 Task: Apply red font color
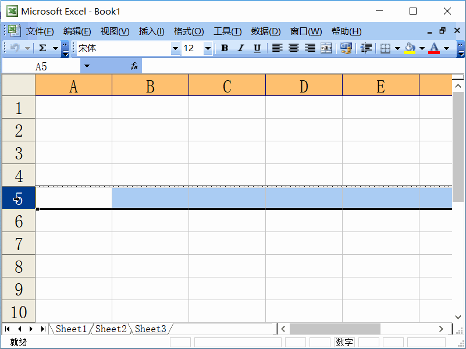click(434, 48)
